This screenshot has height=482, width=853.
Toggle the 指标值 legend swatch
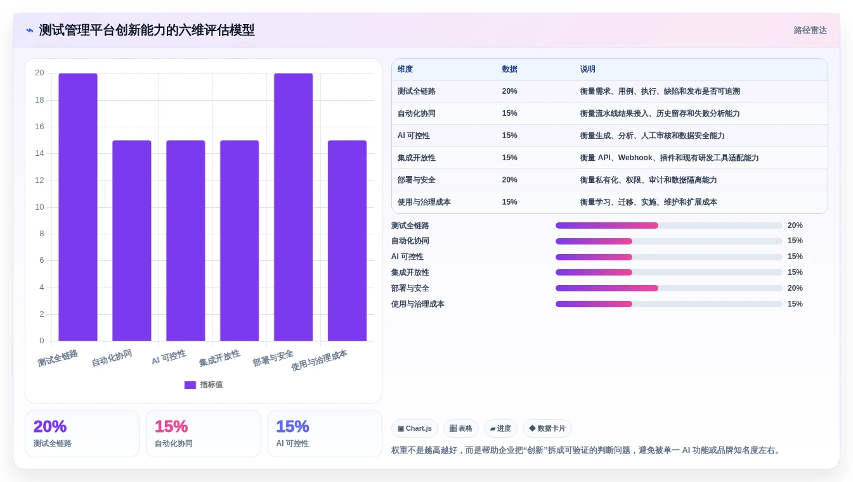(x=190, y=385)
